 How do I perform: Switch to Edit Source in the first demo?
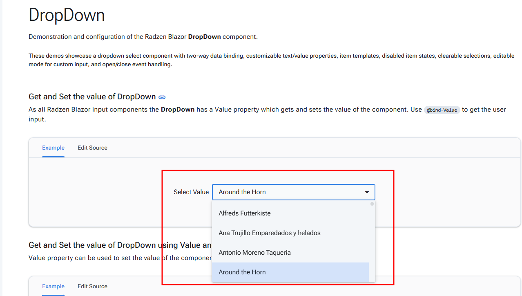[92, 148]
